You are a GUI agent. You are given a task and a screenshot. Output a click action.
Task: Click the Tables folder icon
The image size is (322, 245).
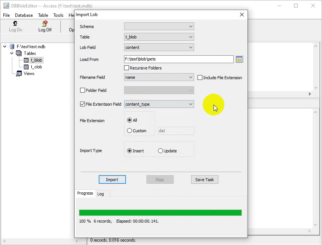19,53
